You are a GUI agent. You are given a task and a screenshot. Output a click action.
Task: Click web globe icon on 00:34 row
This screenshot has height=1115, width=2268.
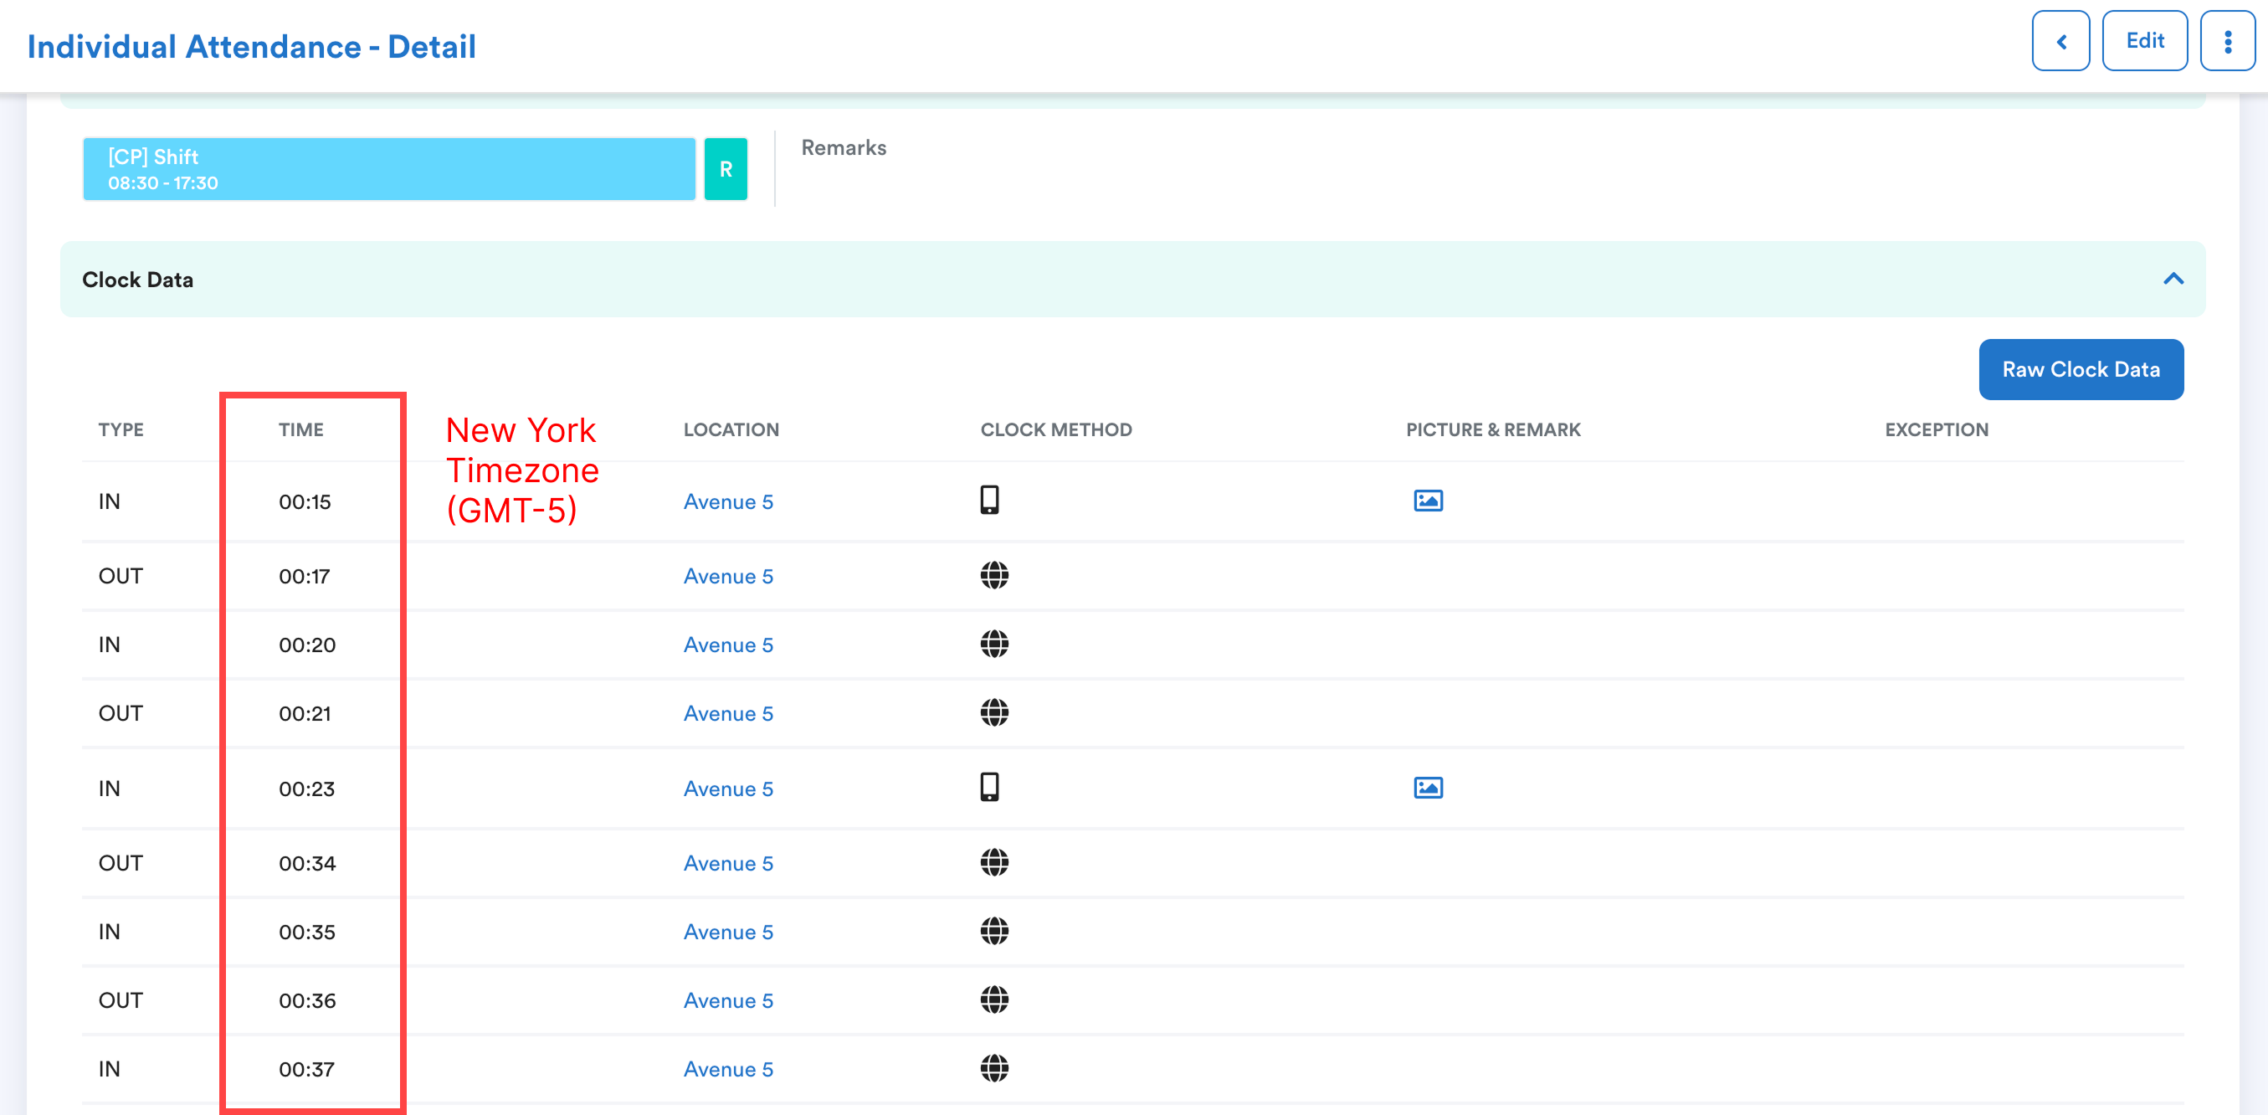point(994,862)
